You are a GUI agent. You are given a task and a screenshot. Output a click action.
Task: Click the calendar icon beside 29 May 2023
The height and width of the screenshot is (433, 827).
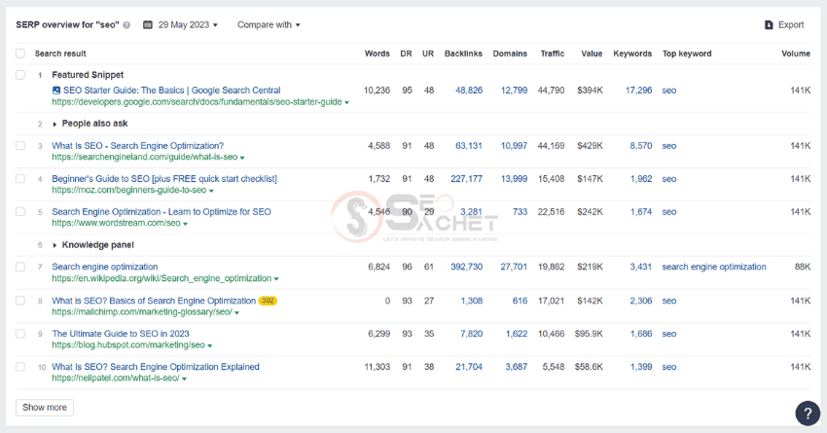[x=148, y=24]
